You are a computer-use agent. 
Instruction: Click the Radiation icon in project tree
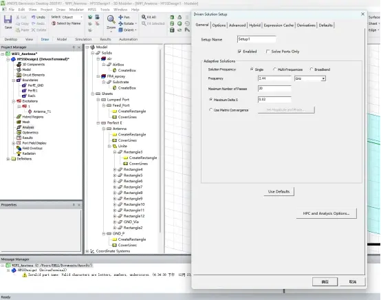[x=19, y=153]
